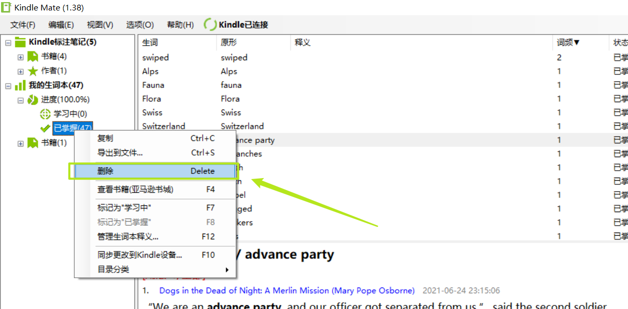
Task: Click the 原形 column header
Action: pyautogui.click(x=254, y=42)
